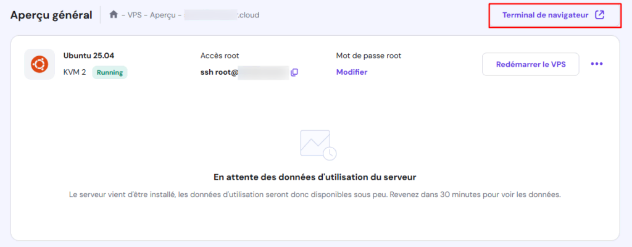This screenshot has width=632, height=247.
Task: Click the home icon in the breadcrumb
Action: click(113, 14)
